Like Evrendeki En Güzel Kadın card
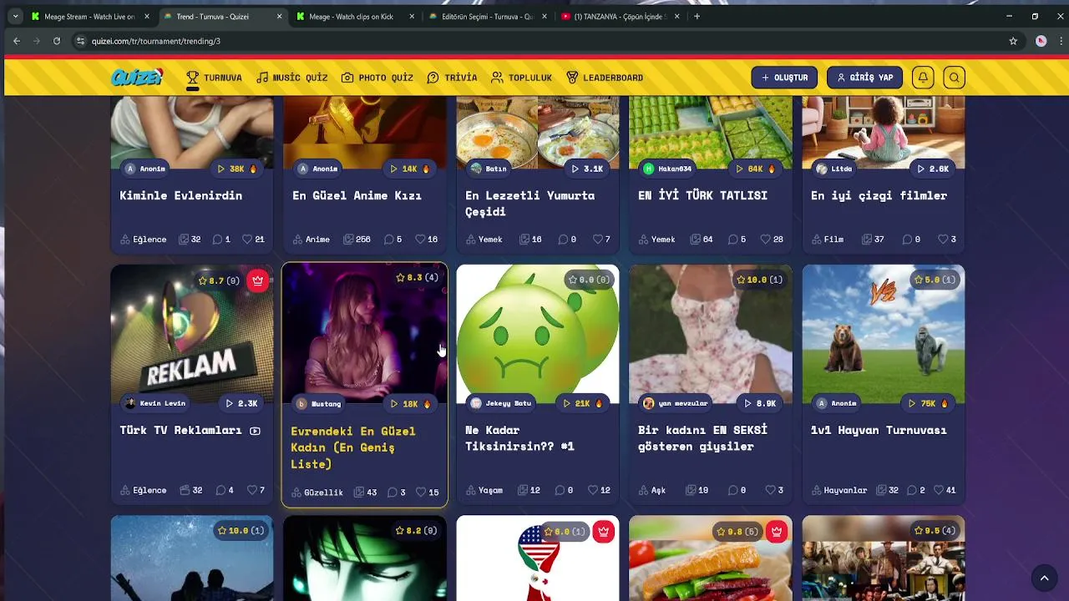1069x601 pixels. (x=421, y=492)
